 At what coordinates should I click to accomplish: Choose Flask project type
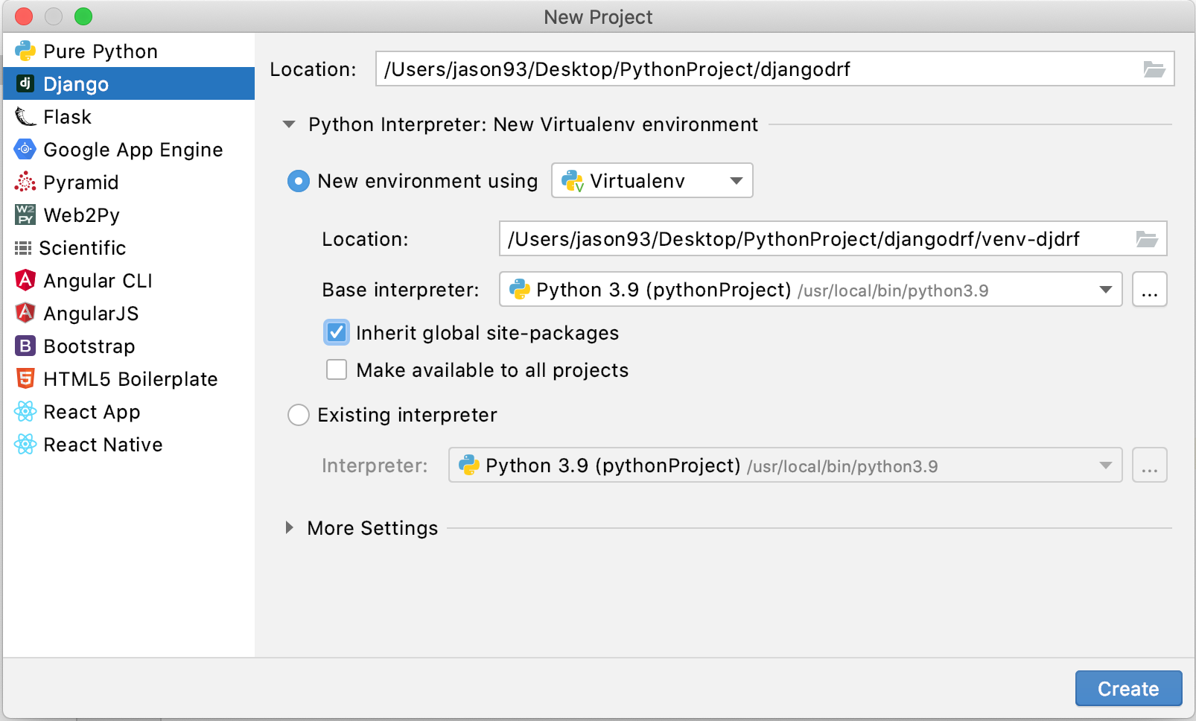(128, 116)
